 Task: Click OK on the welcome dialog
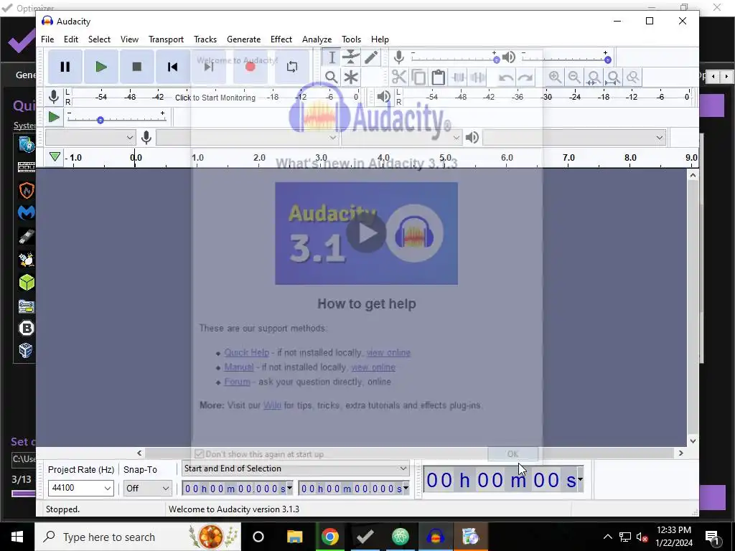(512, 454)
